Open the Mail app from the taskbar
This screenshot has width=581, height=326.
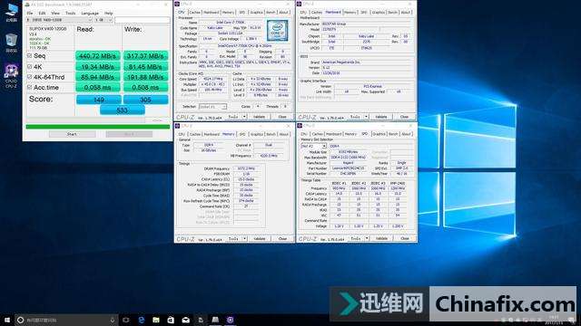tap(185, 320)
